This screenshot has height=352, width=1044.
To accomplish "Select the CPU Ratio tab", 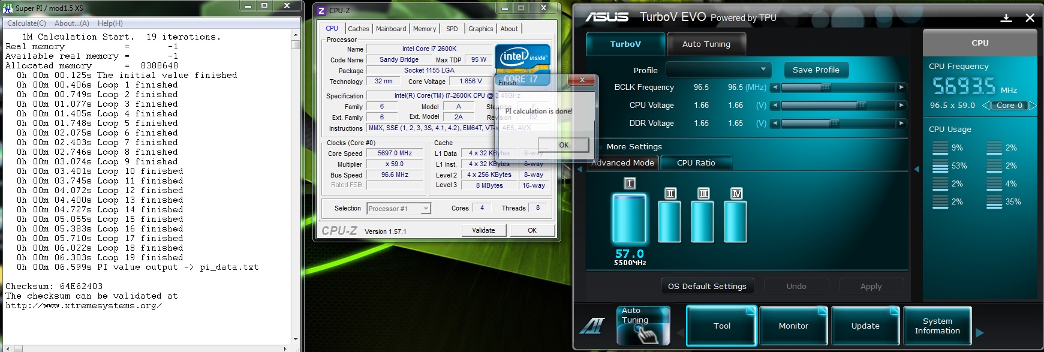I will pyautogui.click(x=696, y=163).
